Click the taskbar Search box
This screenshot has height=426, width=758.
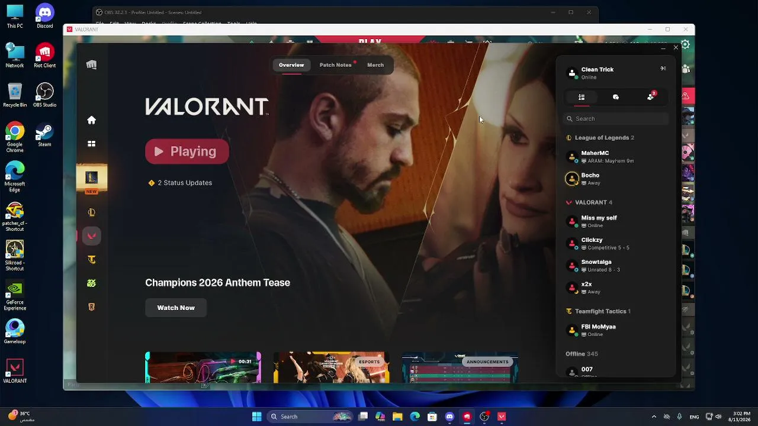[x=311, y=417]
